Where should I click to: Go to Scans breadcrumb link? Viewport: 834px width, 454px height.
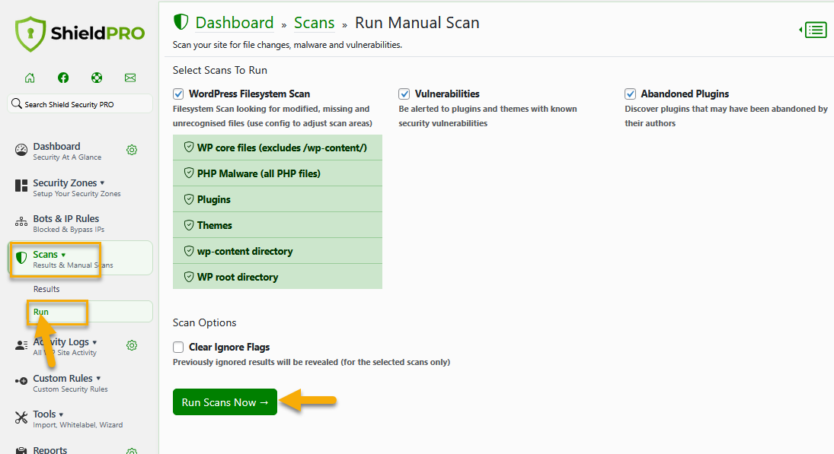pos(314,23)
